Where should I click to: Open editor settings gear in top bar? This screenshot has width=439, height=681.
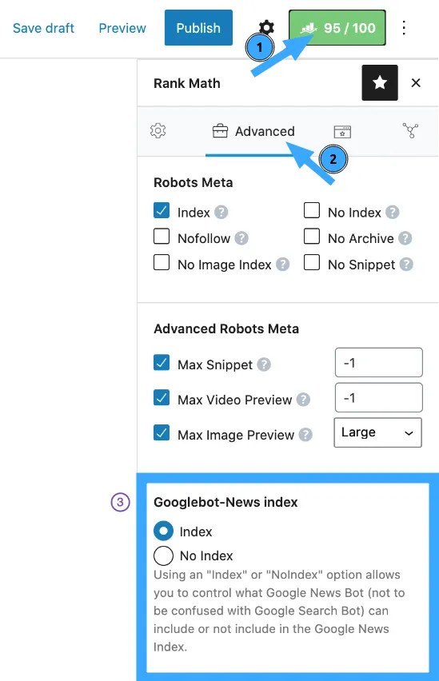click(266, 27)
